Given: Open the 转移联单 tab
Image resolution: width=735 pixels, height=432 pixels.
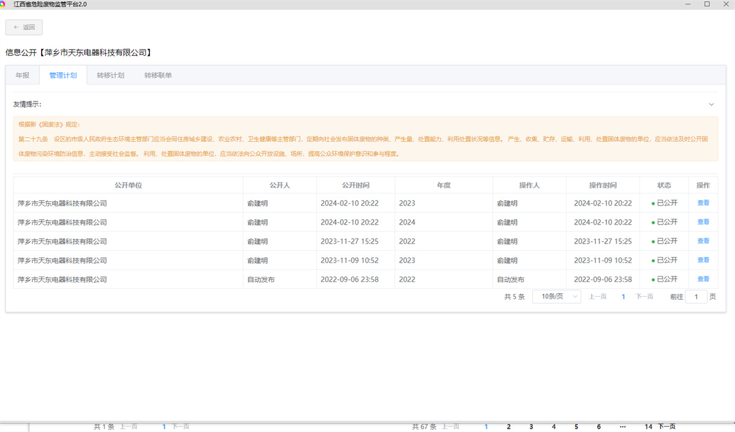Looking at the screenshot, I should [x=158, y=75].
